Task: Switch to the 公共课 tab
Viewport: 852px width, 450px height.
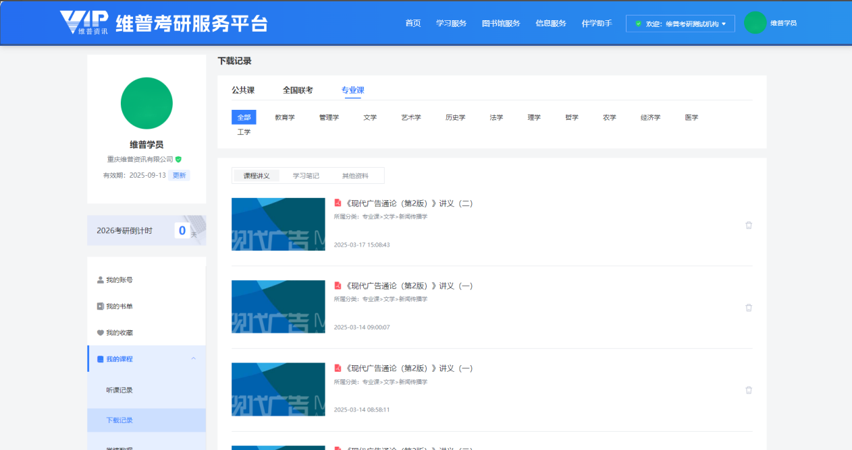Action: [x=243, y=90]
